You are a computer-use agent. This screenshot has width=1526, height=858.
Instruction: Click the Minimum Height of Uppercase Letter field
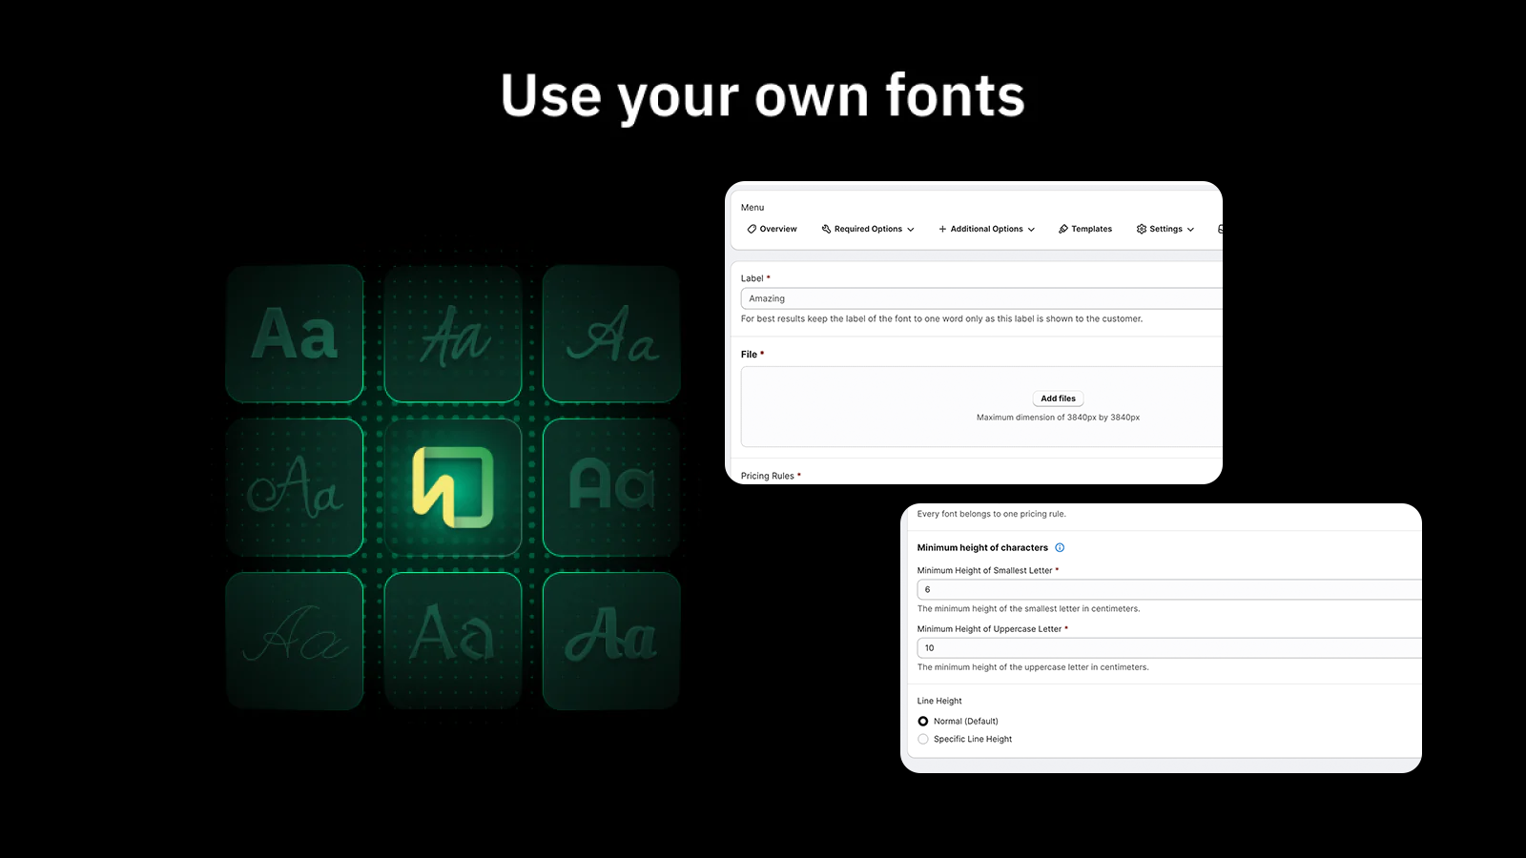[1168, 648]
